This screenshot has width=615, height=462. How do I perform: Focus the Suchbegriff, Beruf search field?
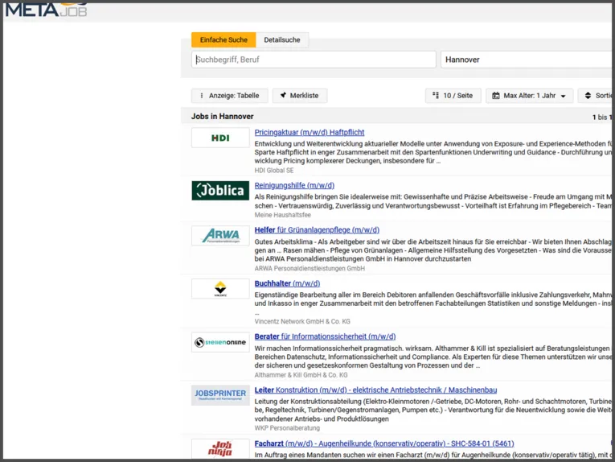coord(314,60)
